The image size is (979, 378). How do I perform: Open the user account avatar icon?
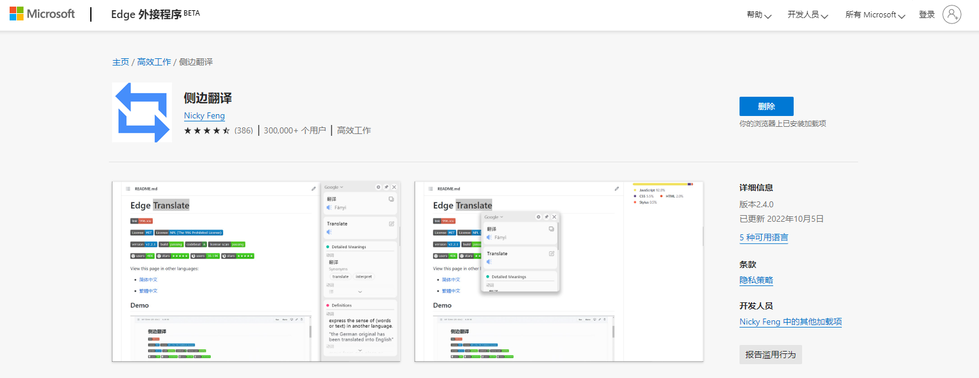click(952, 14)
